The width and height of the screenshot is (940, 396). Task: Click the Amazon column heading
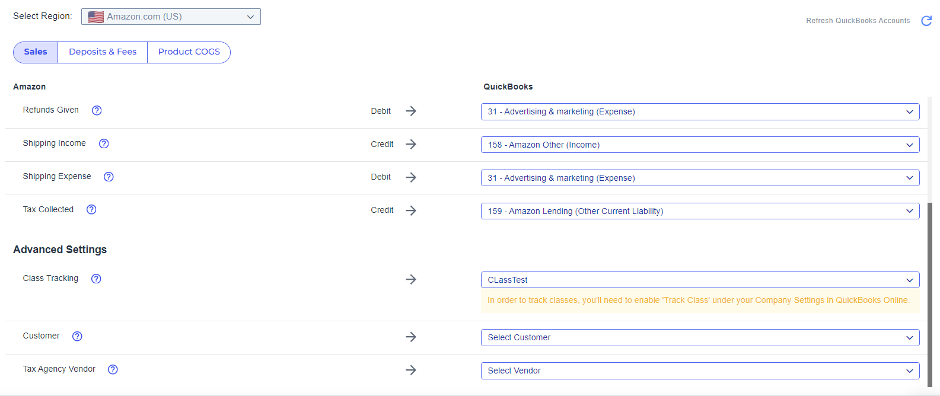30,87
